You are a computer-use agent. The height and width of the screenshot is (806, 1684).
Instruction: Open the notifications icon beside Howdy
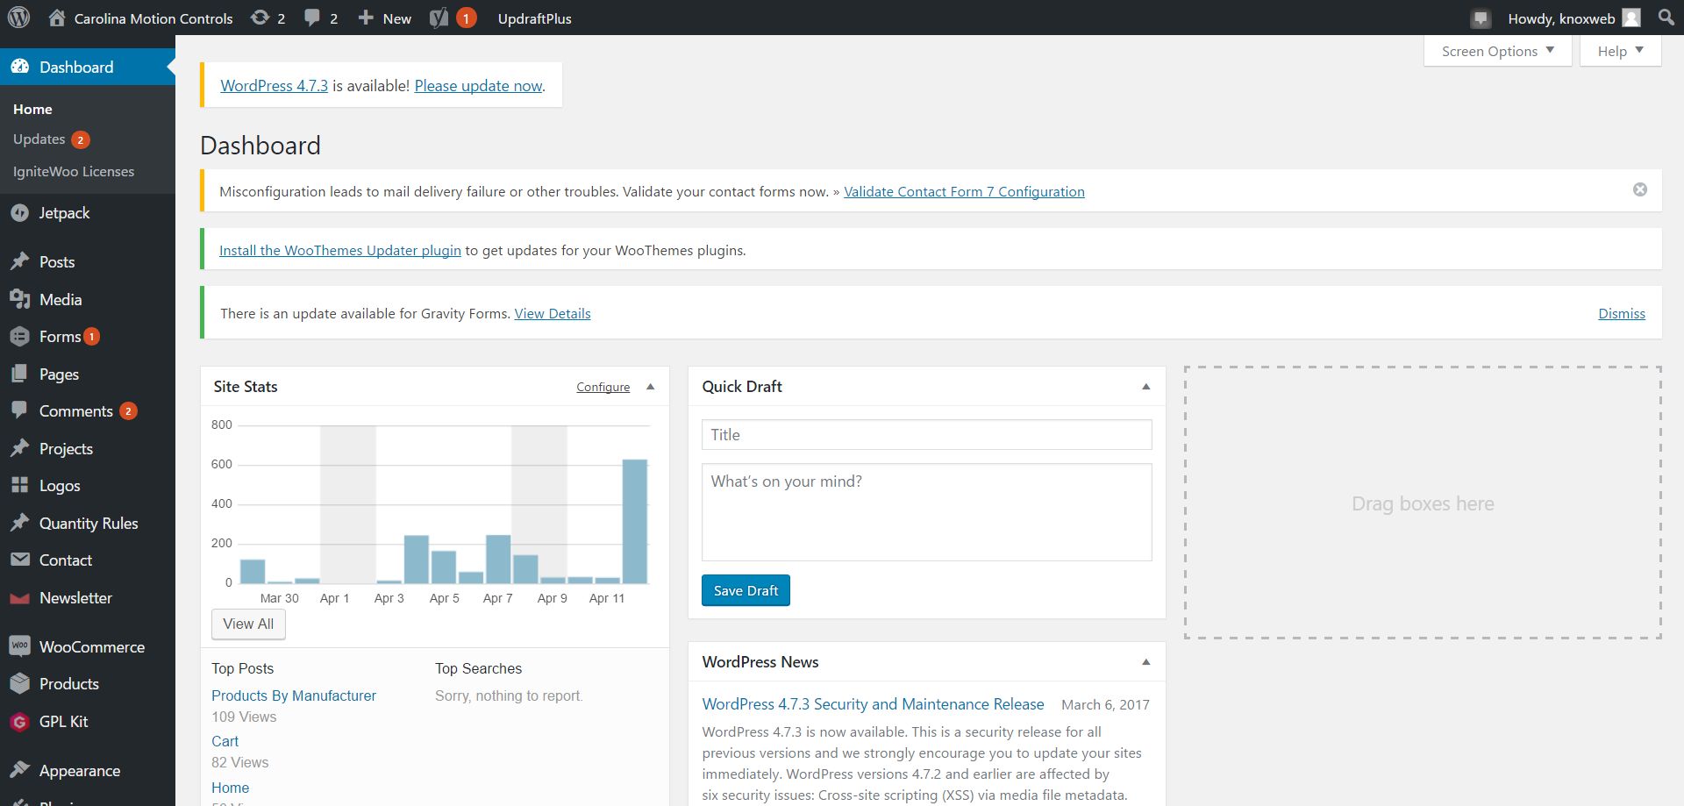[1481, 18]
